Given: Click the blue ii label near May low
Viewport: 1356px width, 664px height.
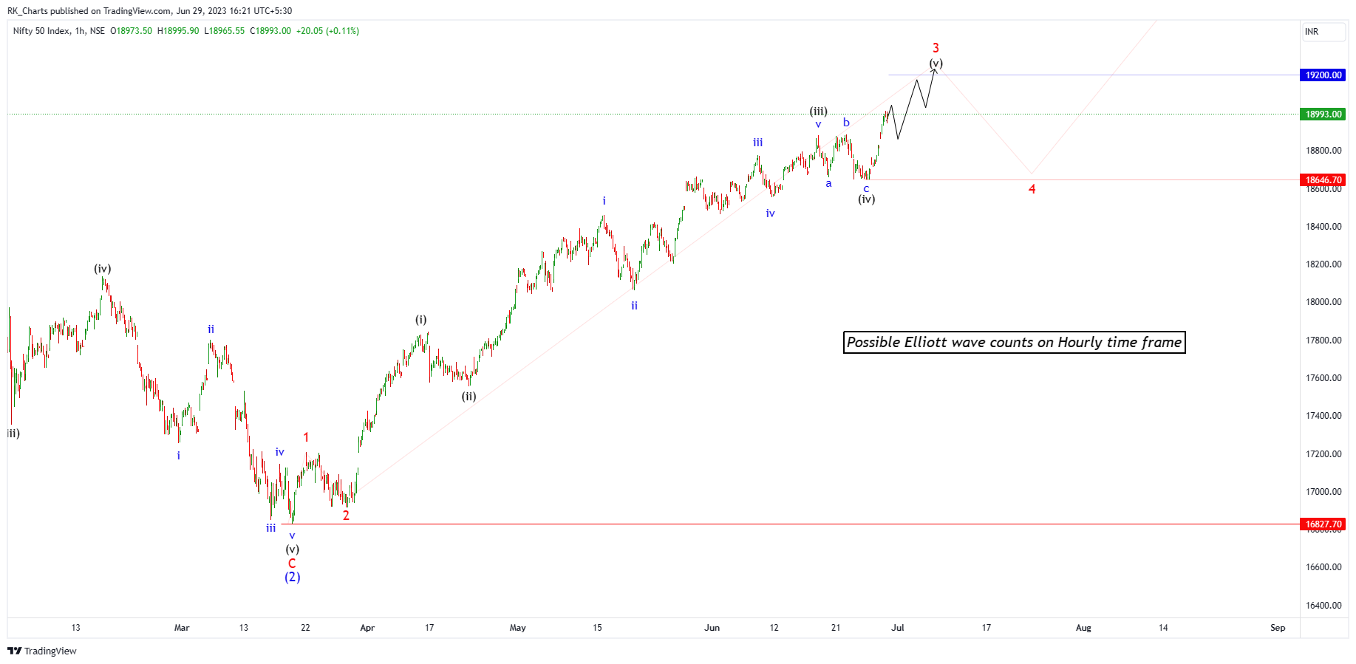Looking at the screenshot, I should [x=634, y=306].
